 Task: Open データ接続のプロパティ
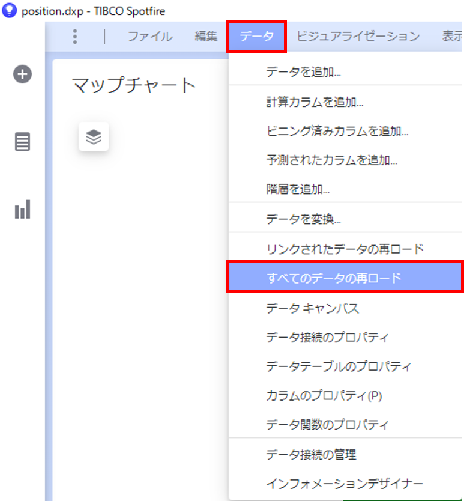click(x=346, y=337)
